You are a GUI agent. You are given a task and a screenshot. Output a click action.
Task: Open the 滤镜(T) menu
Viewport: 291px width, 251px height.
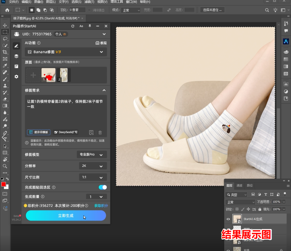89,2
